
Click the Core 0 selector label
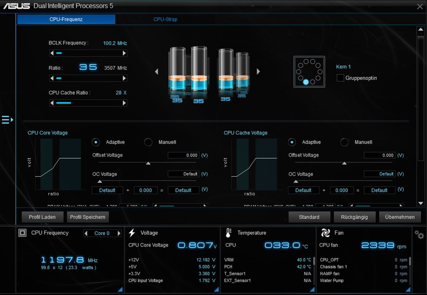(102, 233)
